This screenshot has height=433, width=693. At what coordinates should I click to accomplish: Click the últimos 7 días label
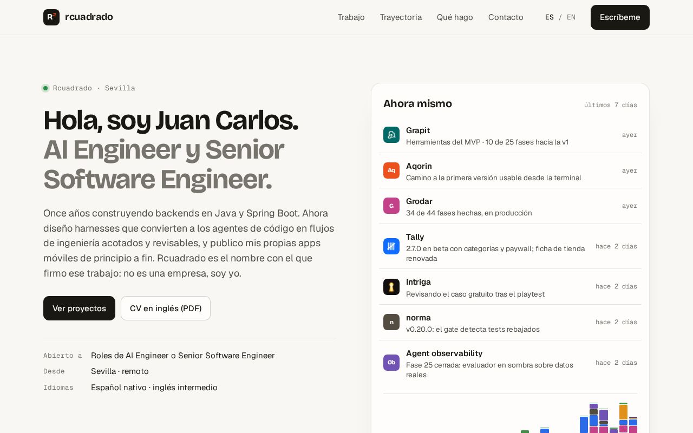[611, 105]
